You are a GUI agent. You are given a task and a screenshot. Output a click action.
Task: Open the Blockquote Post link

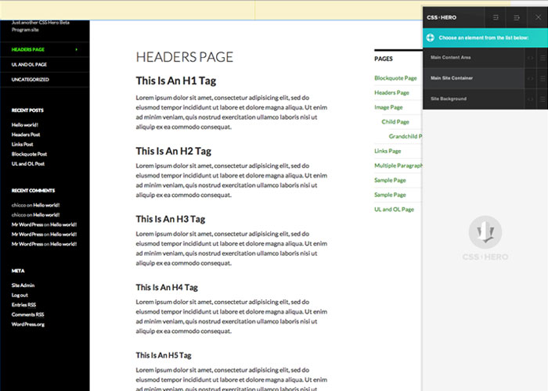pos(29,154)
